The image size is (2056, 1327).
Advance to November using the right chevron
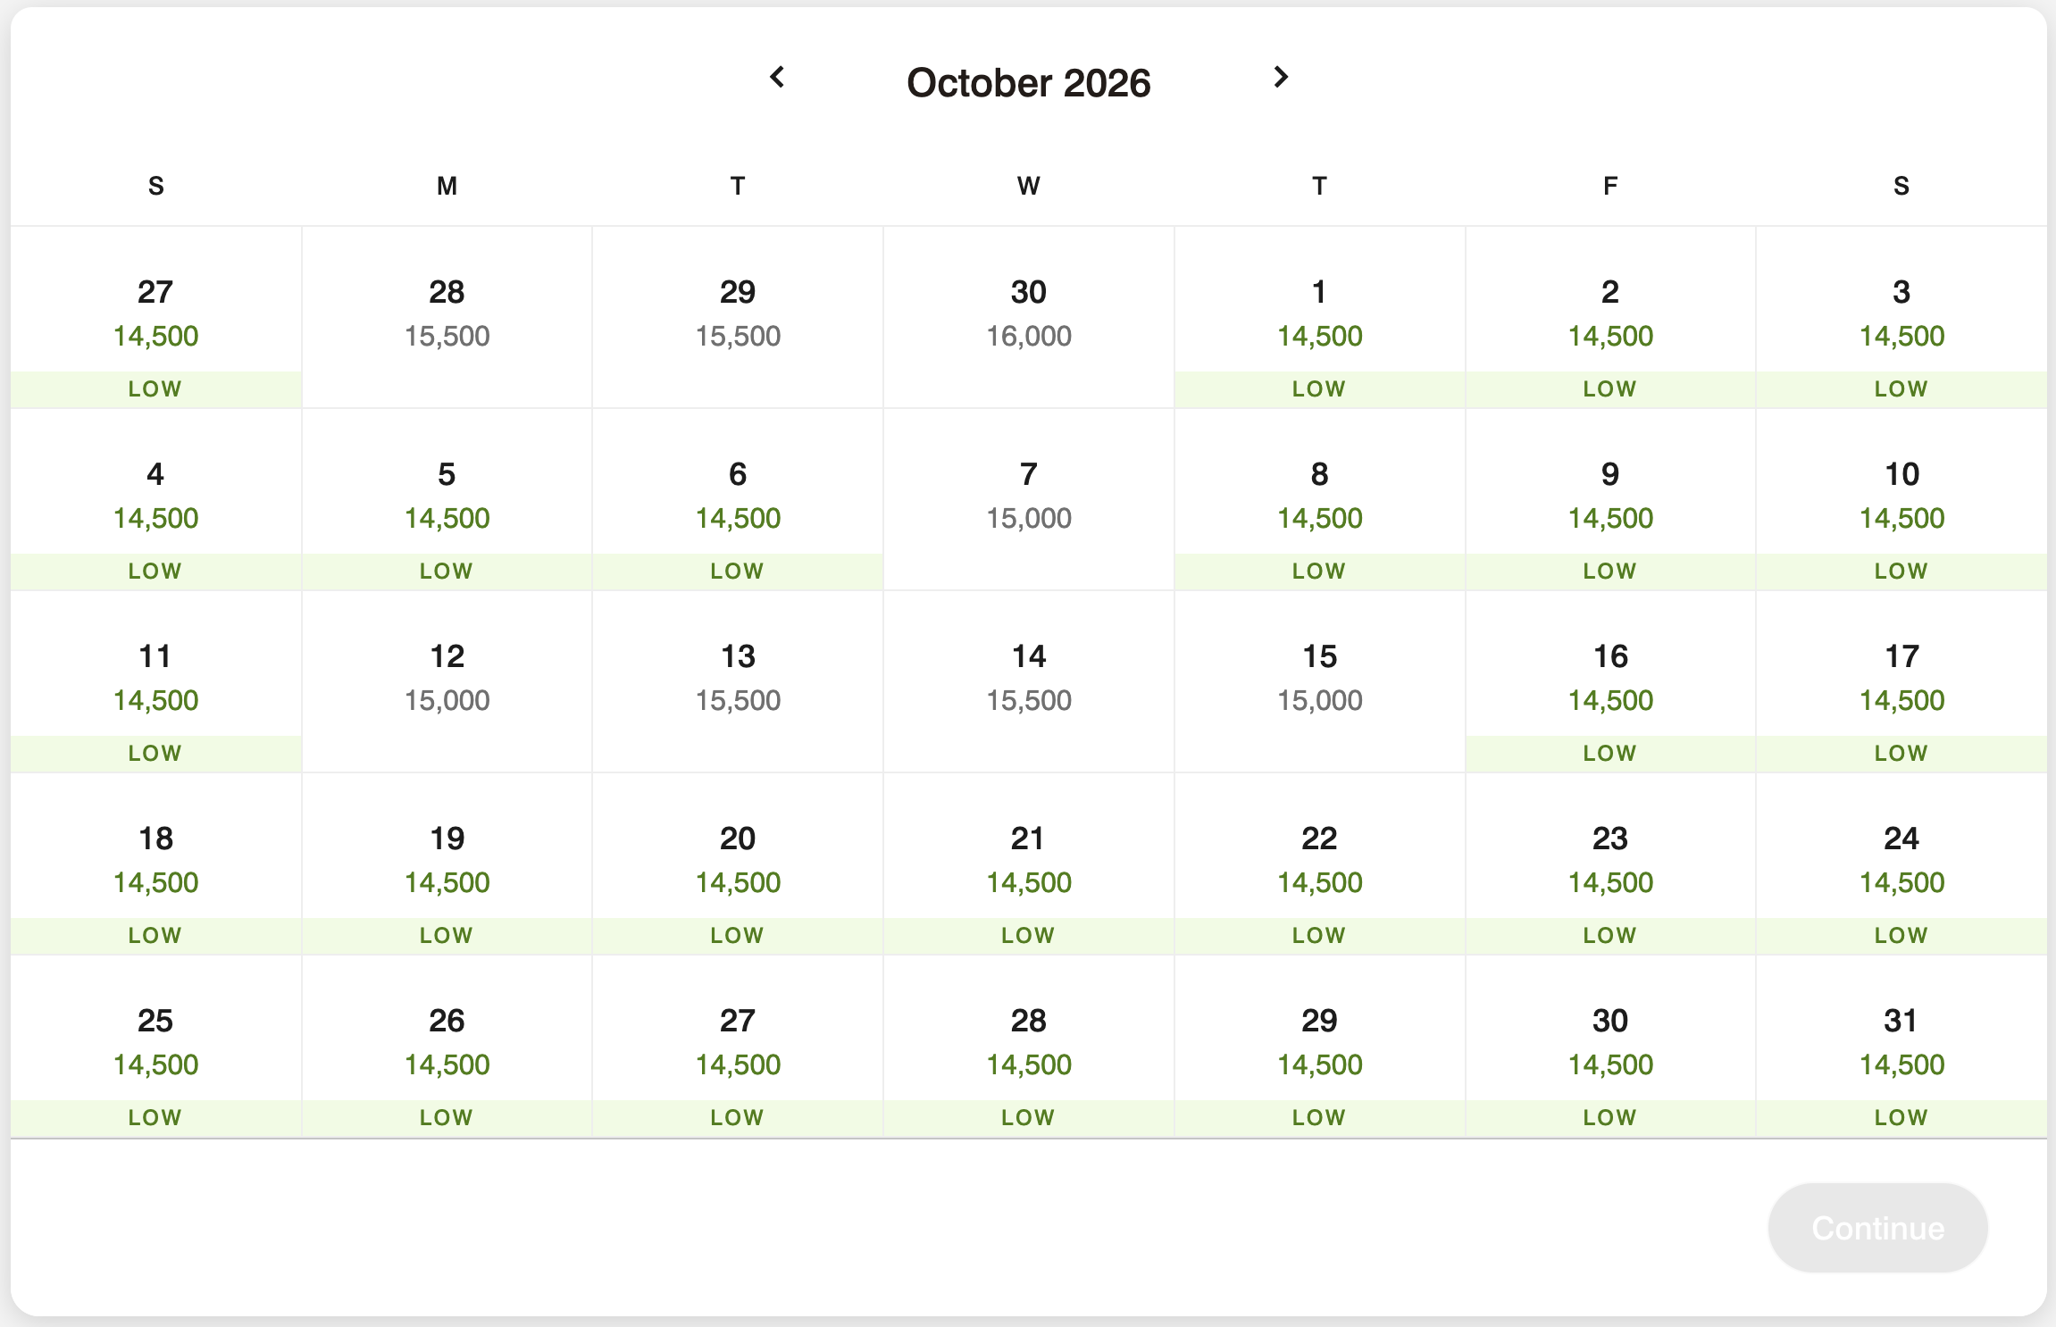1280,79
